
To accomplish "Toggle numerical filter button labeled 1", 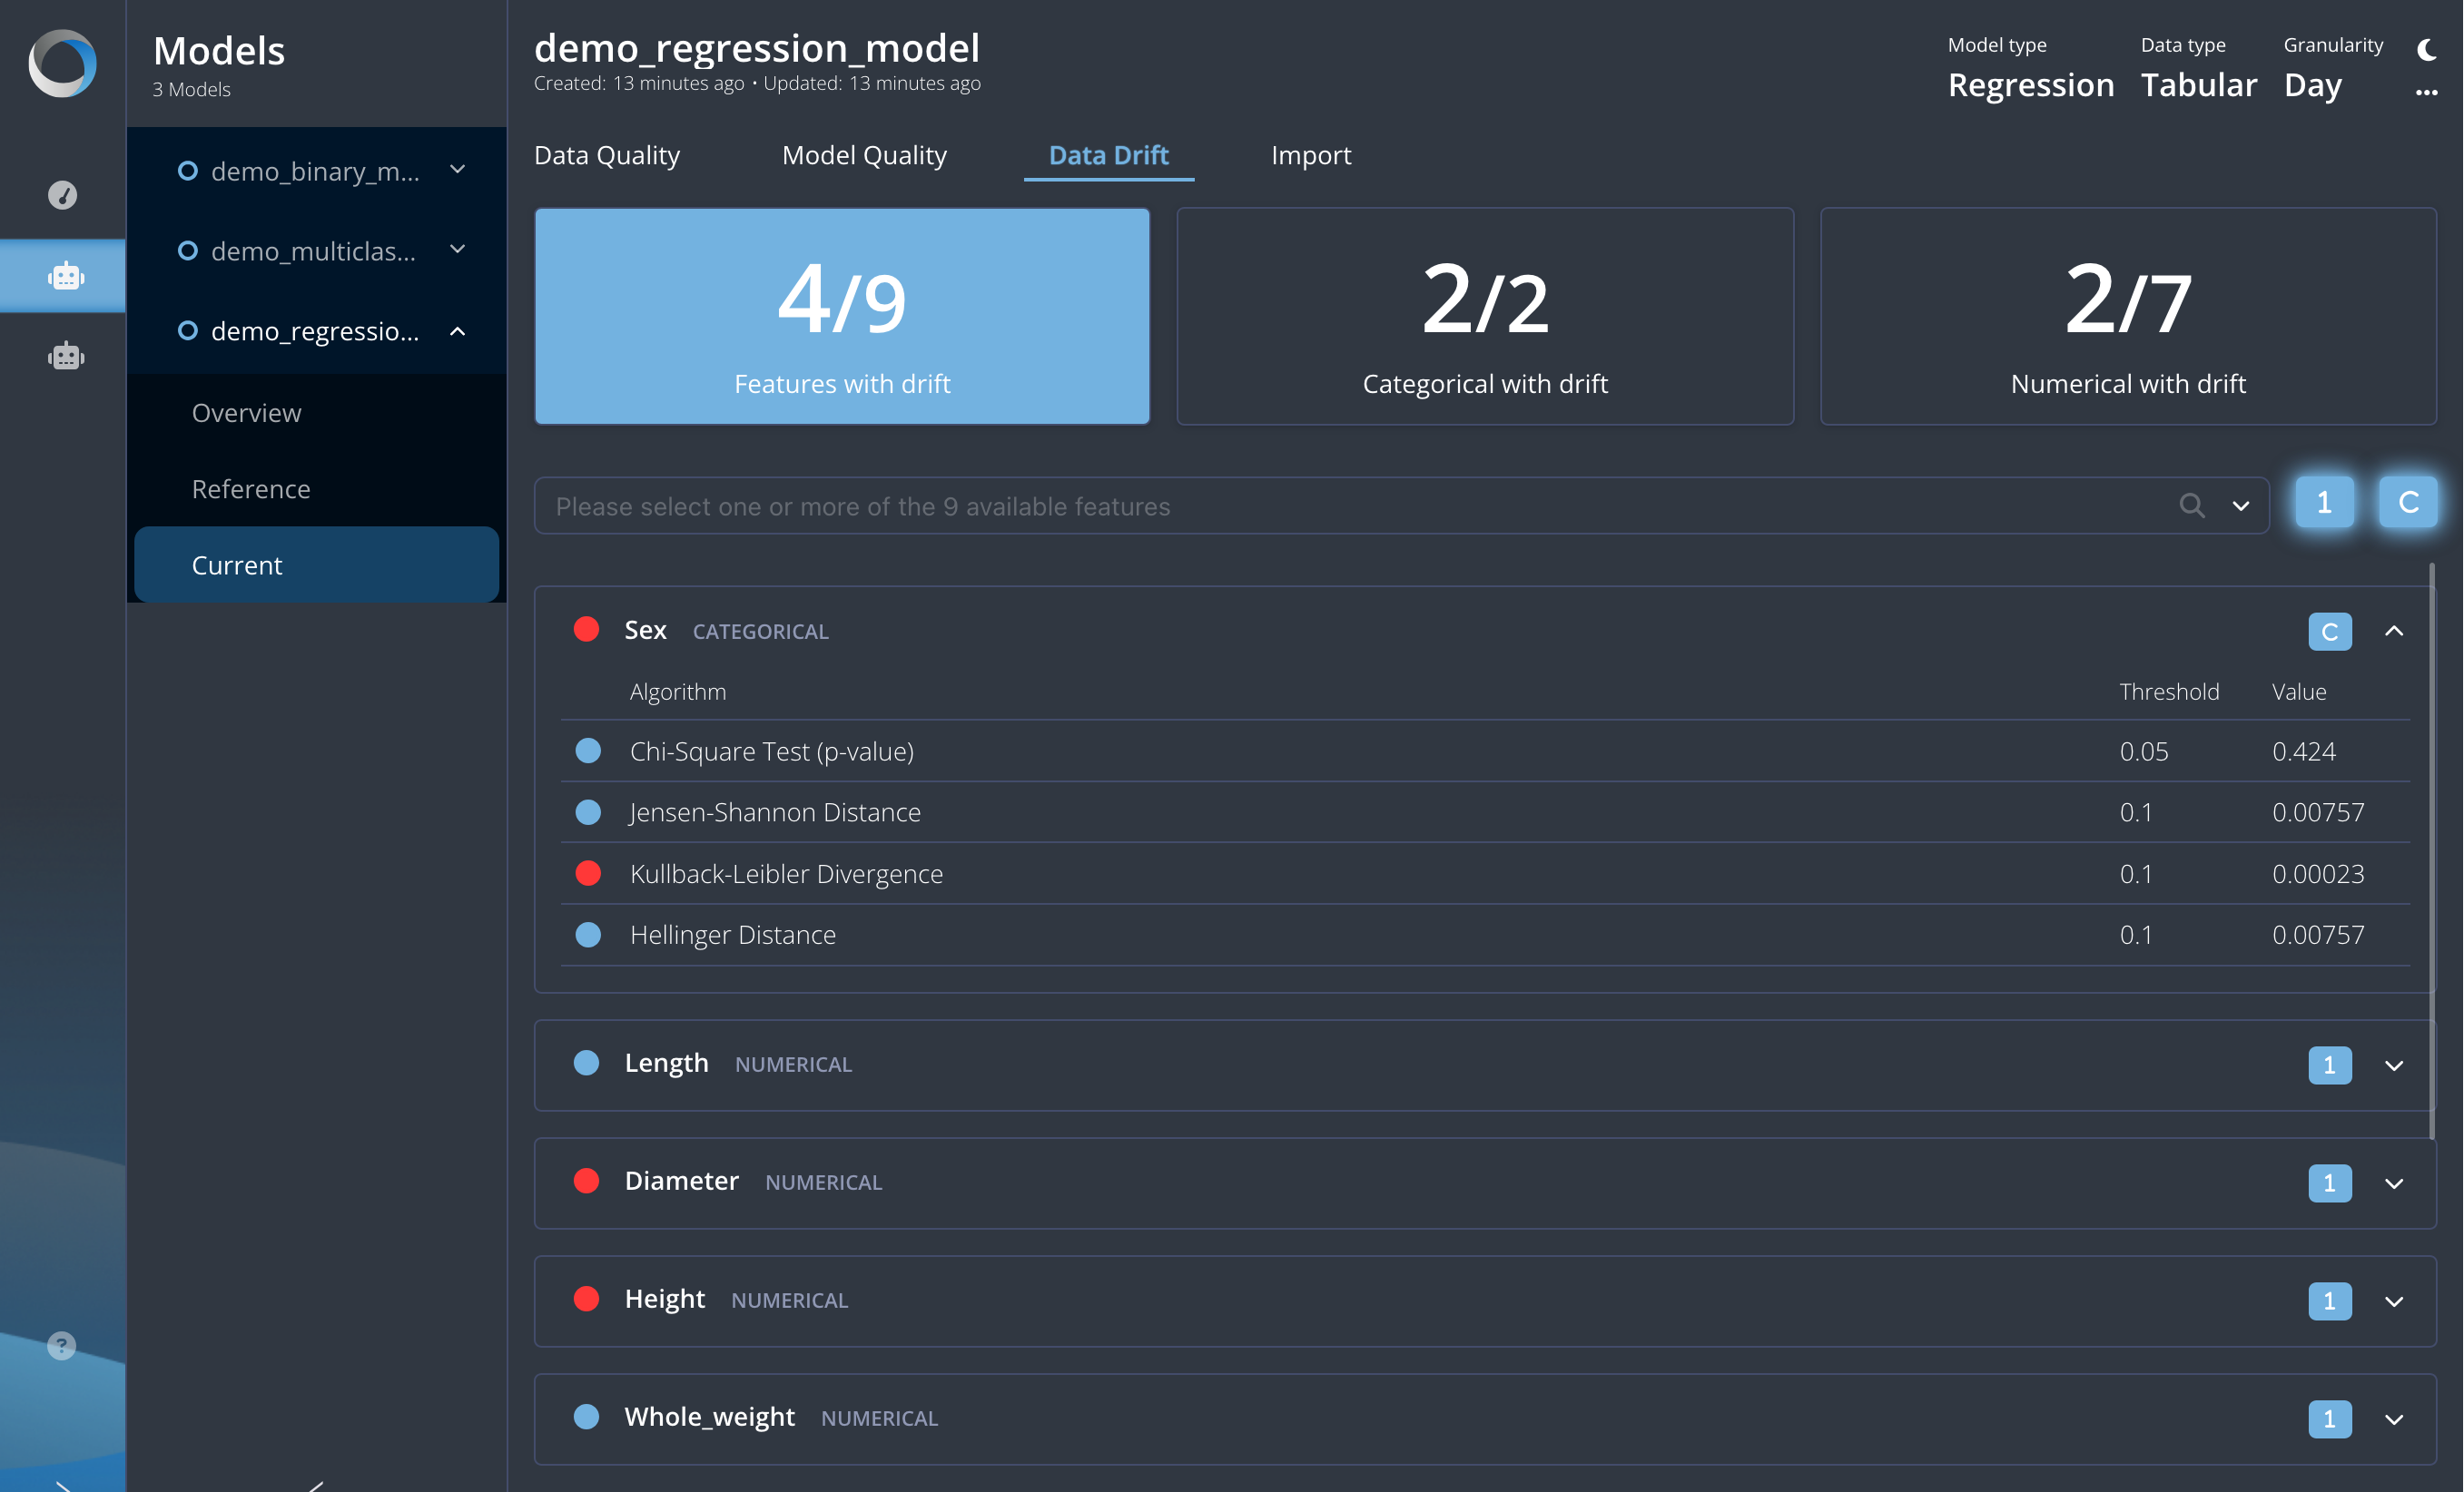I will [2324, 502].
